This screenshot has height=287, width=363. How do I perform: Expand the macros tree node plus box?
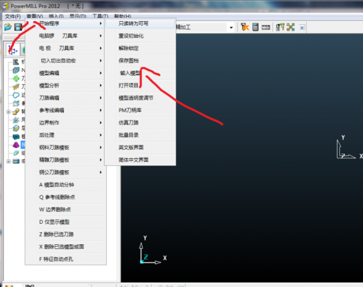pos(8,161)
